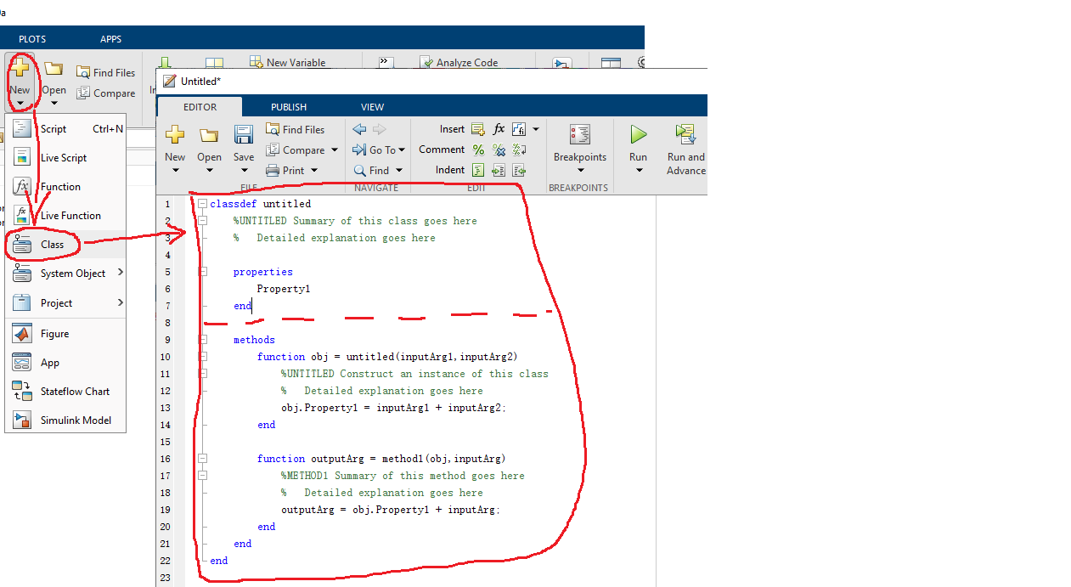Switch to the APPS tab
Image resolution: width=1071 pixels, height=587 pixels.
tap(110, 39)
